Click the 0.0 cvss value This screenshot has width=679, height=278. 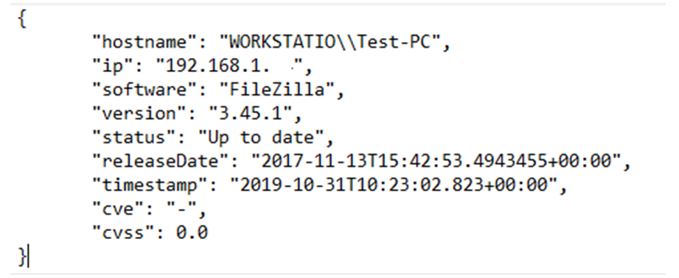[x=192, y=232]
